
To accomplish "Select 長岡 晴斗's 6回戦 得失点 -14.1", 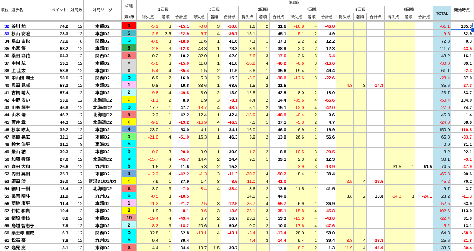I will 396,196.
